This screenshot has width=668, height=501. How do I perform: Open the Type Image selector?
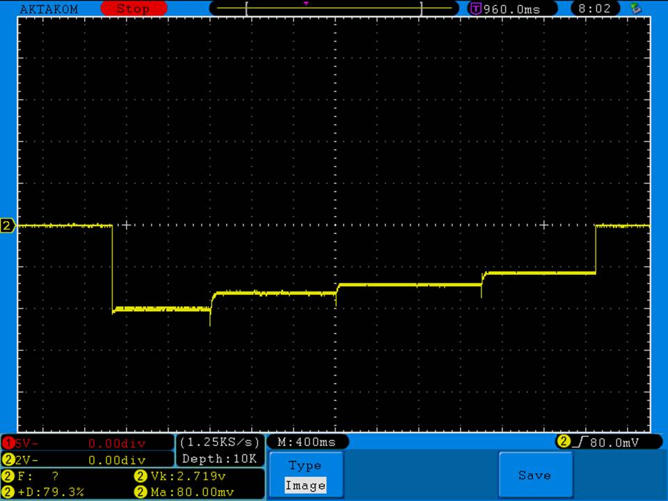coord(305,476)
